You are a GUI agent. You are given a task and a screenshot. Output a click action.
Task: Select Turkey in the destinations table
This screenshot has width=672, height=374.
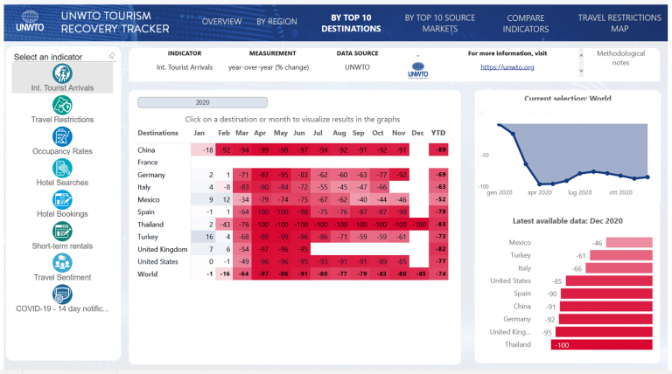(147, 237)
